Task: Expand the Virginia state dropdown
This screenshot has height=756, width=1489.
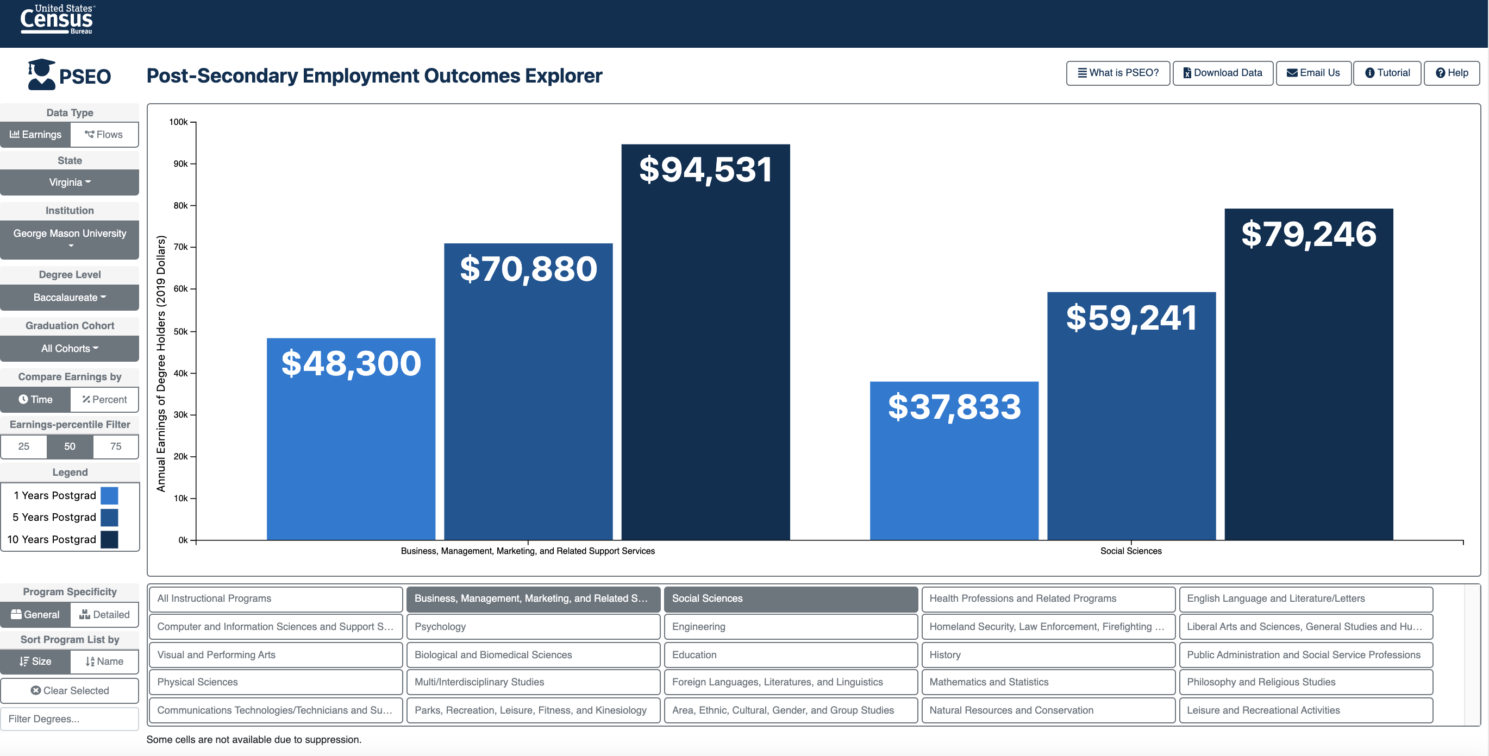Action: [70, 182]
